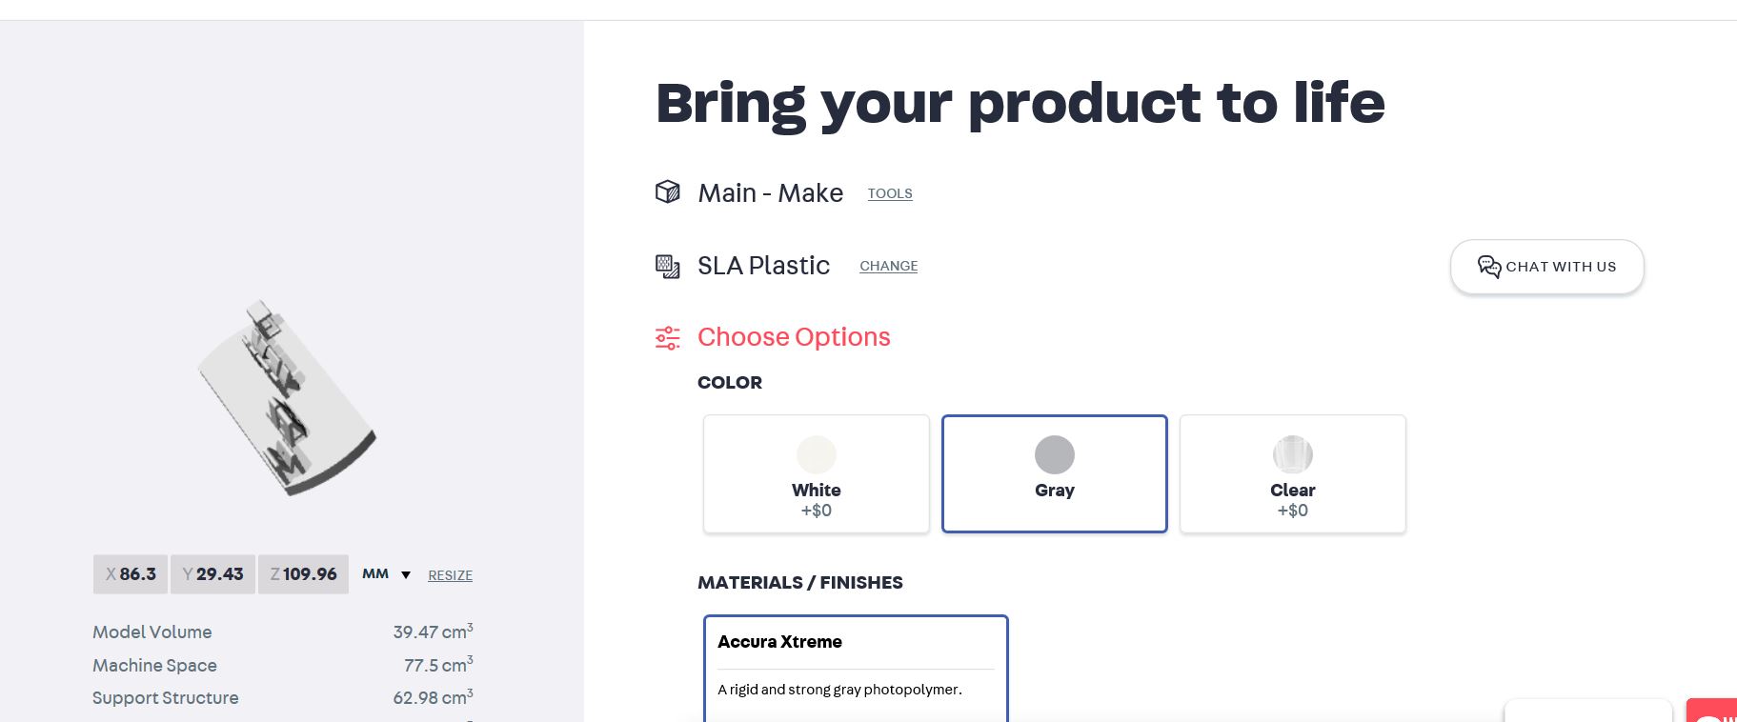Viewport: 1737px width, 722px height.
Task: Click the 3D model preview thumbnail
Action: click(x=288, y=397)
